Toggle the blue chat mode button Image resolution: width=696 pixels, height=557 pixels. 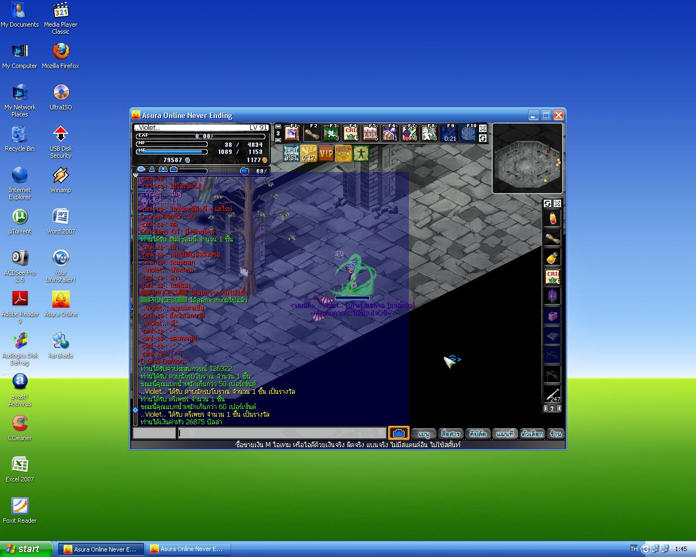398,434
